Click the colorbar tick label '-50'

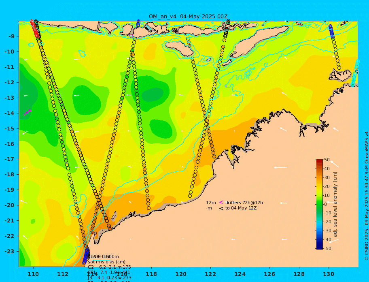[x=327, y=248]
